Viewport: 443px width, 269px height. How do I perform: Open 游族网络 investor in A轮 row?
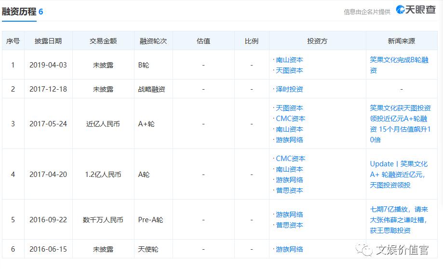(x=289, y=180)
